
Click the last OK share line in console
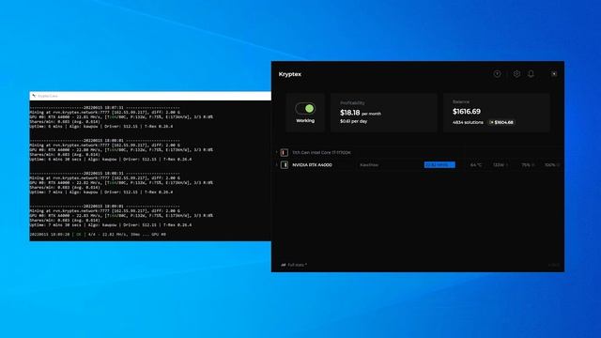pos(98,234)
